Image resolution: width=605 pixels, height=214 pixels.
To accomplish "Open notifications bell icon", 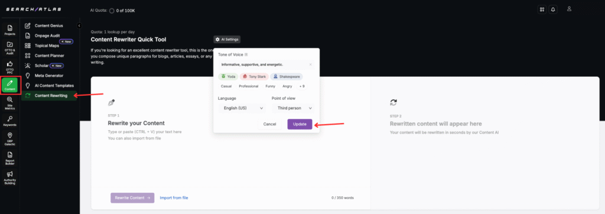I will (554, 9).
